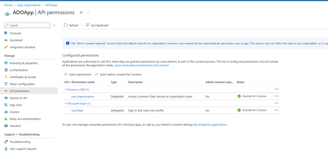The height and width of the screenshot is (159, 328).
Task: Open the Dynamics CRM (1) API link
Action: coord(78,89)
